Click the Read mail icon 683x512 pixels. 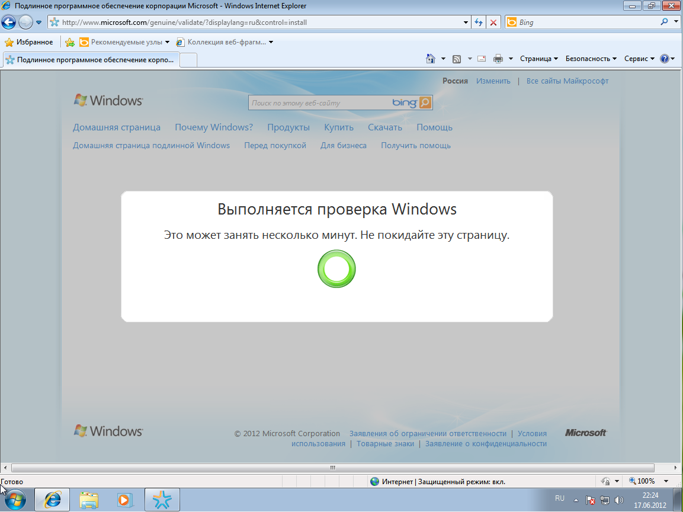click(482, 59)
